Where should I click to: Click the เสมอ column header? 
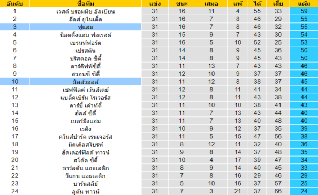tap(211, 4)
